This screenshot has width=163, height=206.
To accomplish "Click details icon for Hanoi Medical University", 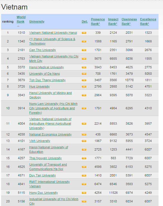I will (x=84, y=67).
